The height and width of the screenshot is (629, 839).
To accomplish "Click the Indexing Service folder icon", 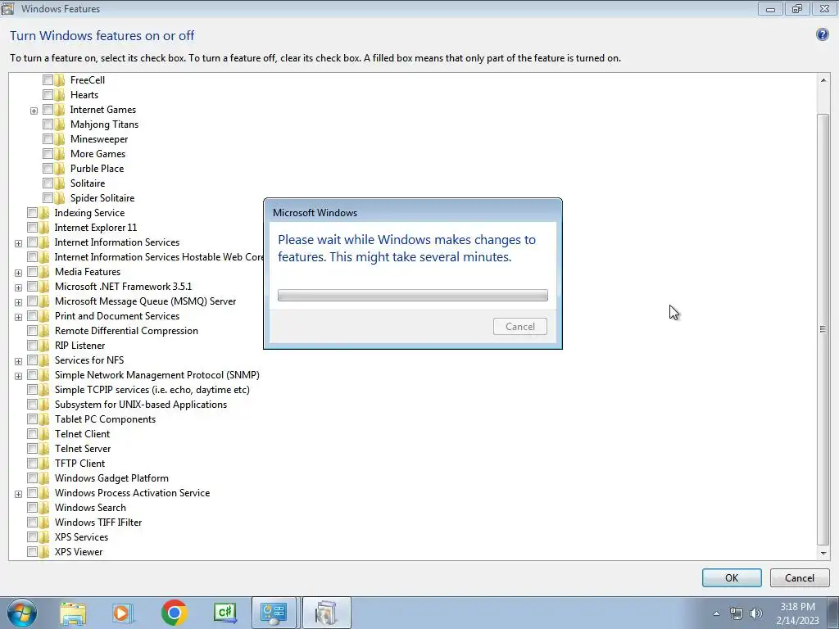I will pos(44,212).
